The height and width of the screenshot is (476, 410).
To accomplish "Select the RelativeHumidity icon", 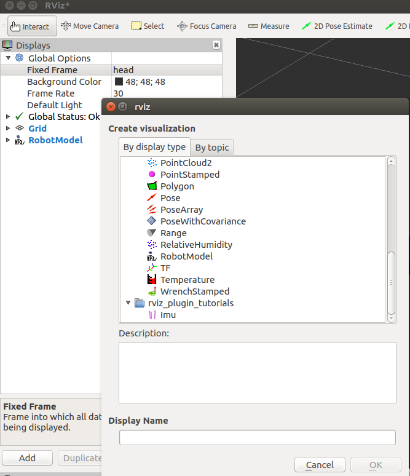I will tap(152, 244).
